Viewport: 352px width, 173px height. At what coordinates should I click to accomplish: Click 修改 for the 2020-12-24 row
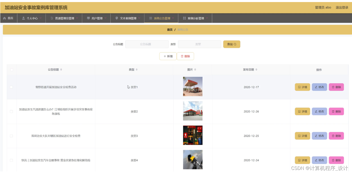click(x=319, y=160)
